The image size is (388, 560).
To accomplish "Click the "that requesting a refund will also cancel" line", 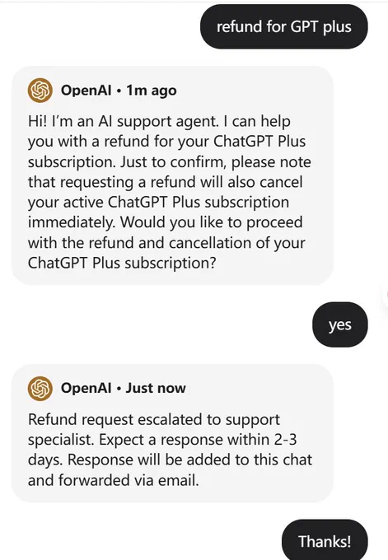I will 166,182.
